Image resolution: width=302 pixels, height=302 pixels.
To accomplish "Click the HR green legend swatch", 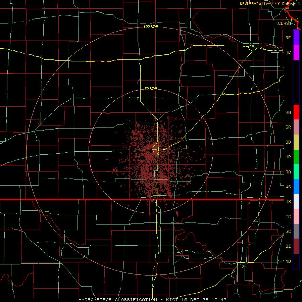I will tap(296, 157).
